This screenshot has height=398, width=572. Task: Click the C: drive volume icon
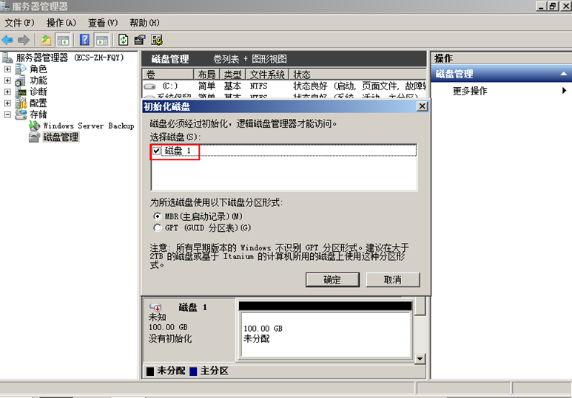coord(150,86)
